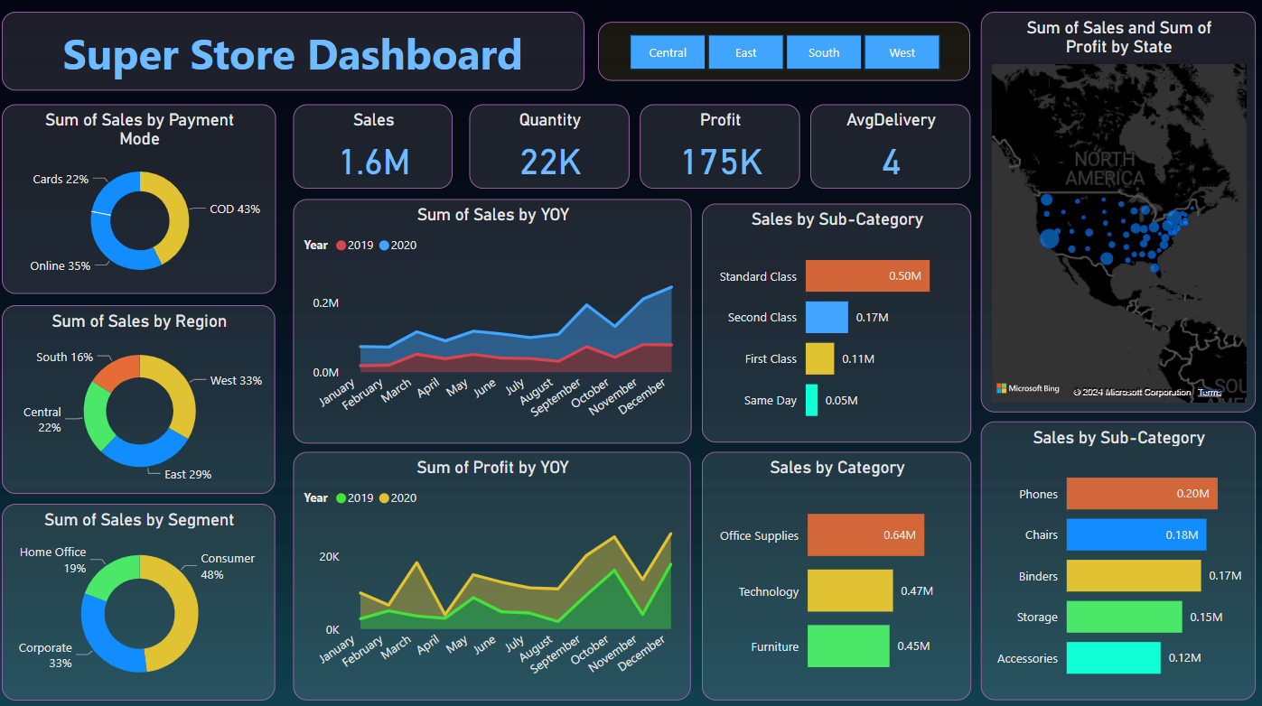Select the Storage 0.15M bar
This screenshot has width=1262, height=706.
[x=1124, y=617]
